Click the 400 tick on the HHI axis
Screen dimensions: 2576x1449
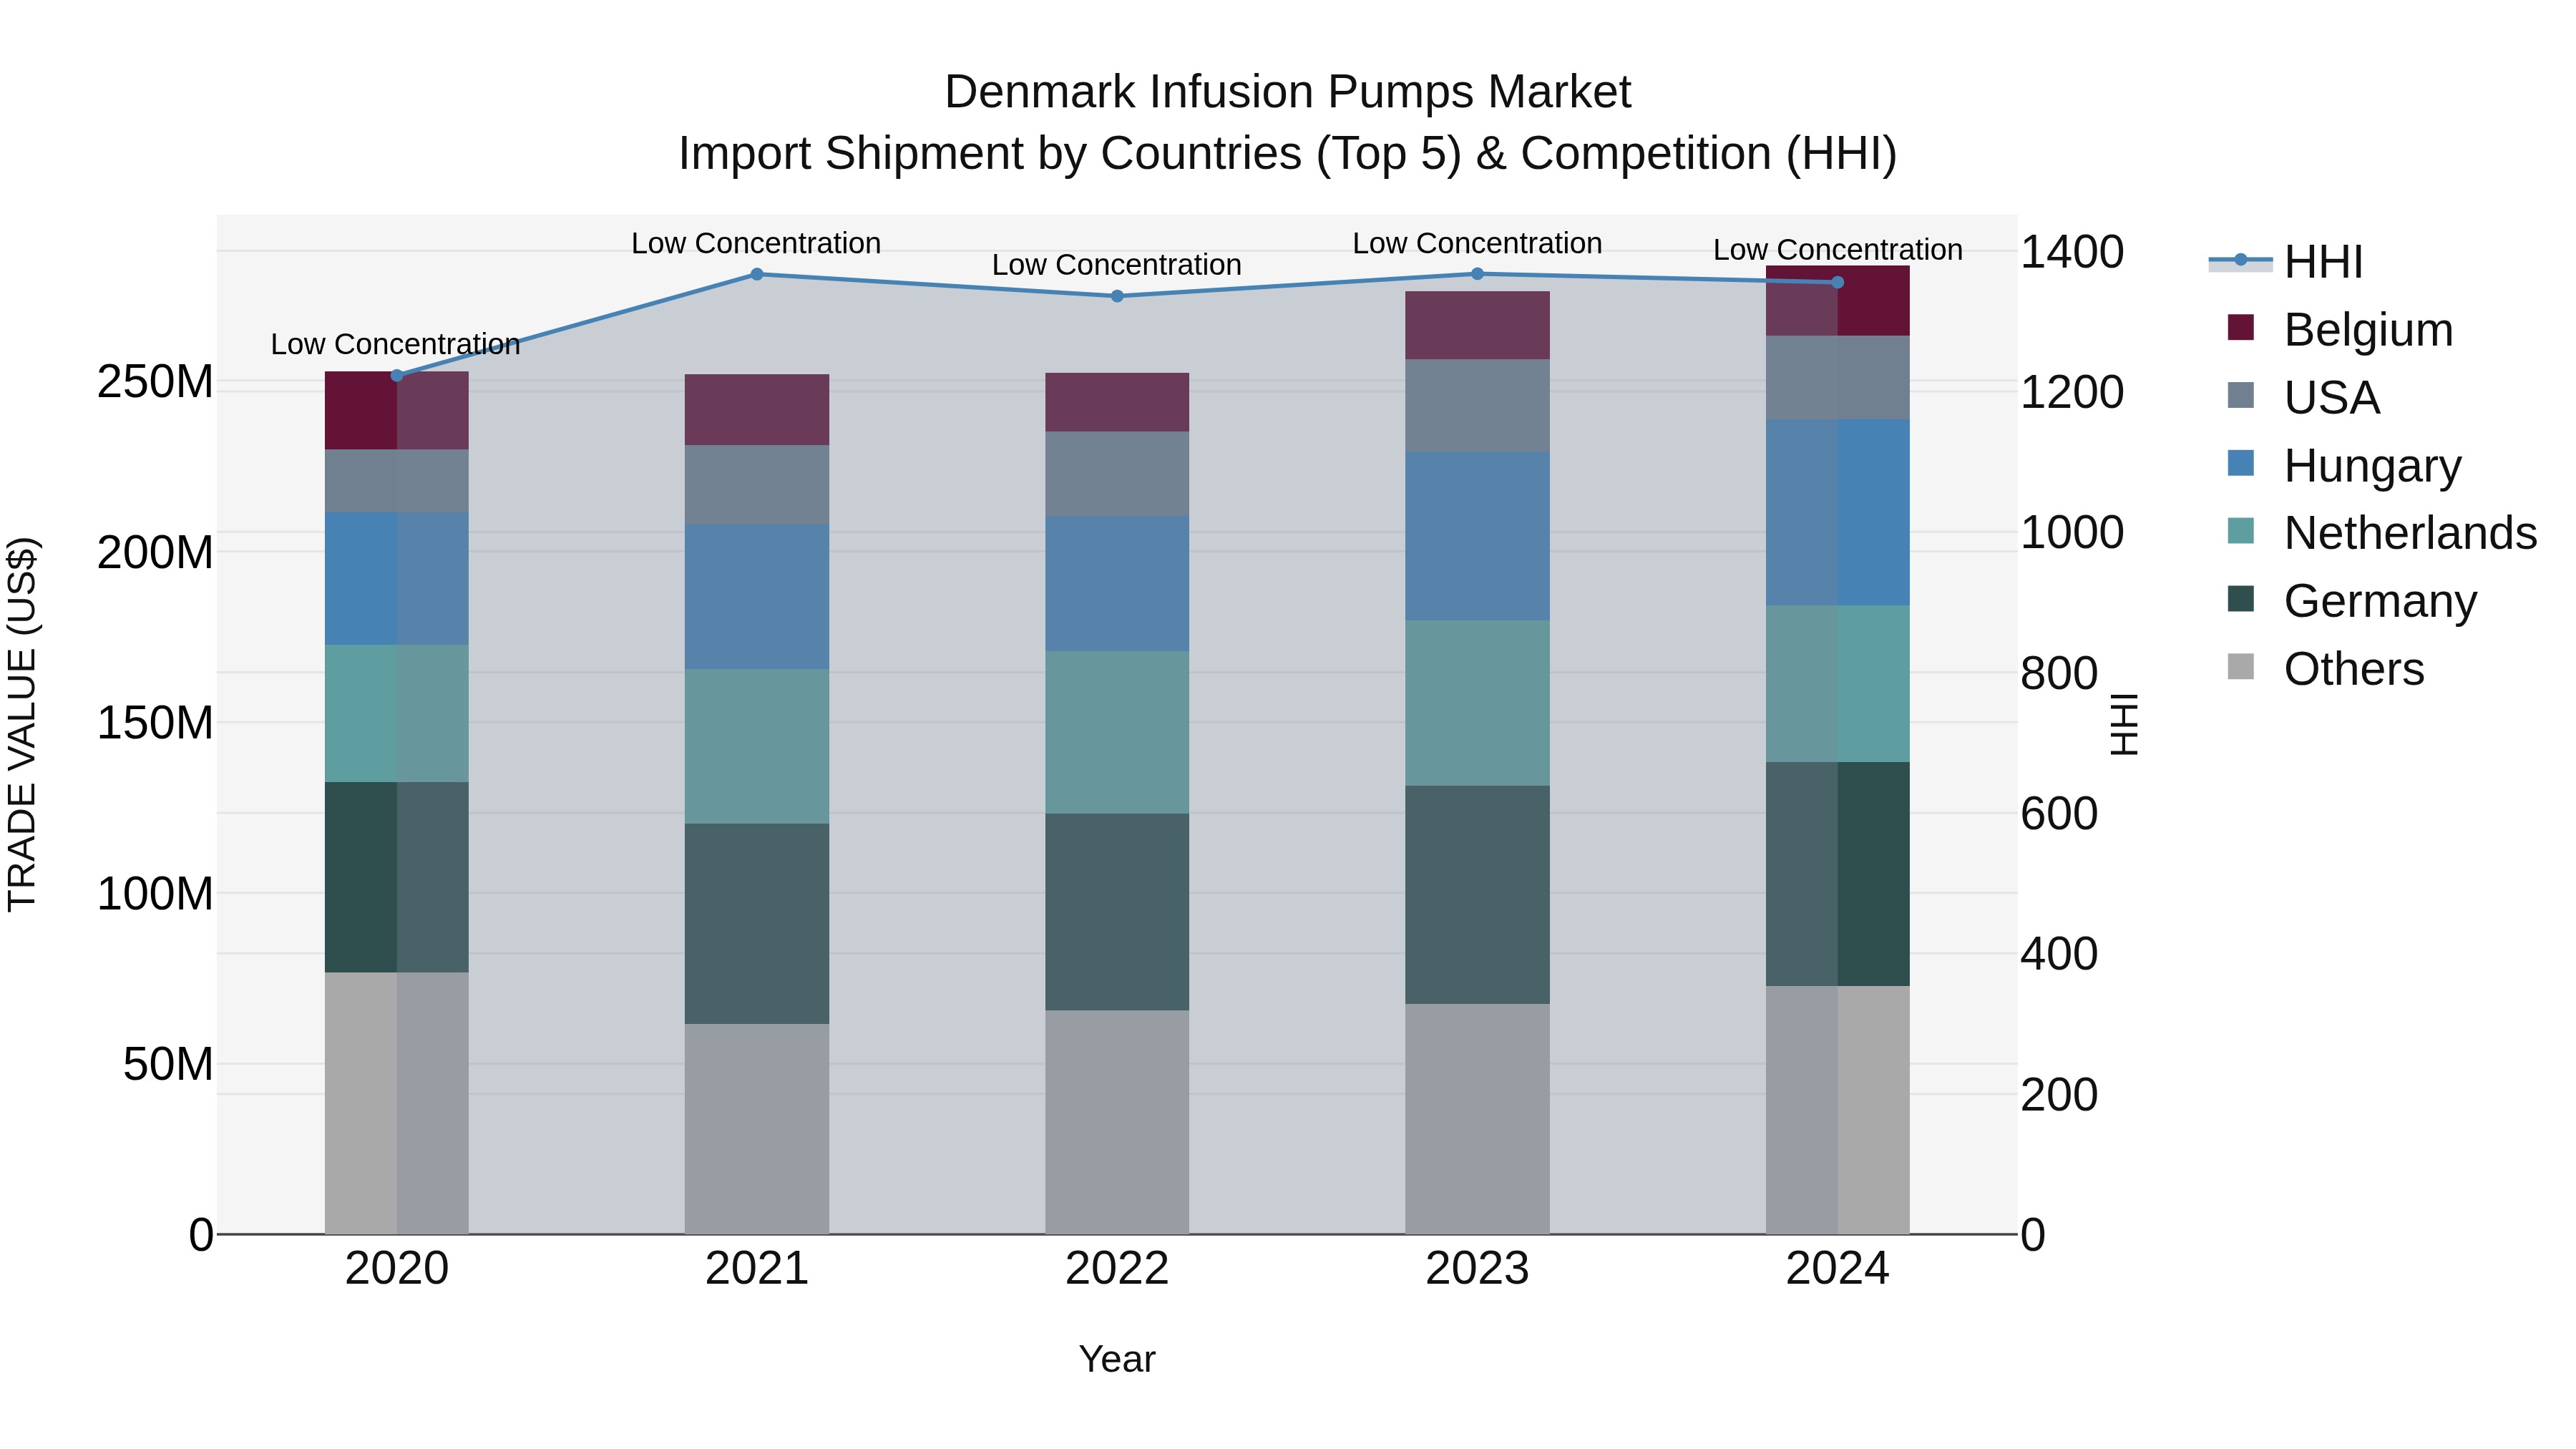(x=2059, y=953)
